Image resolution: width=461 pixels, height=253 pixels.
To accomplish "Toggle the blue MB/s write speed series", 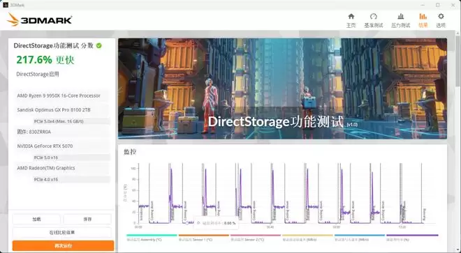I will (x=359, y=238).
